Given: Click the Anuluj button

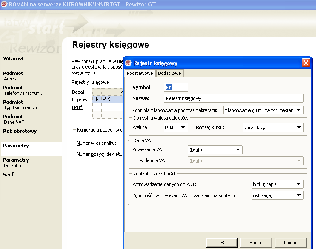Looking at the screenshot, I should coord(256,243).
